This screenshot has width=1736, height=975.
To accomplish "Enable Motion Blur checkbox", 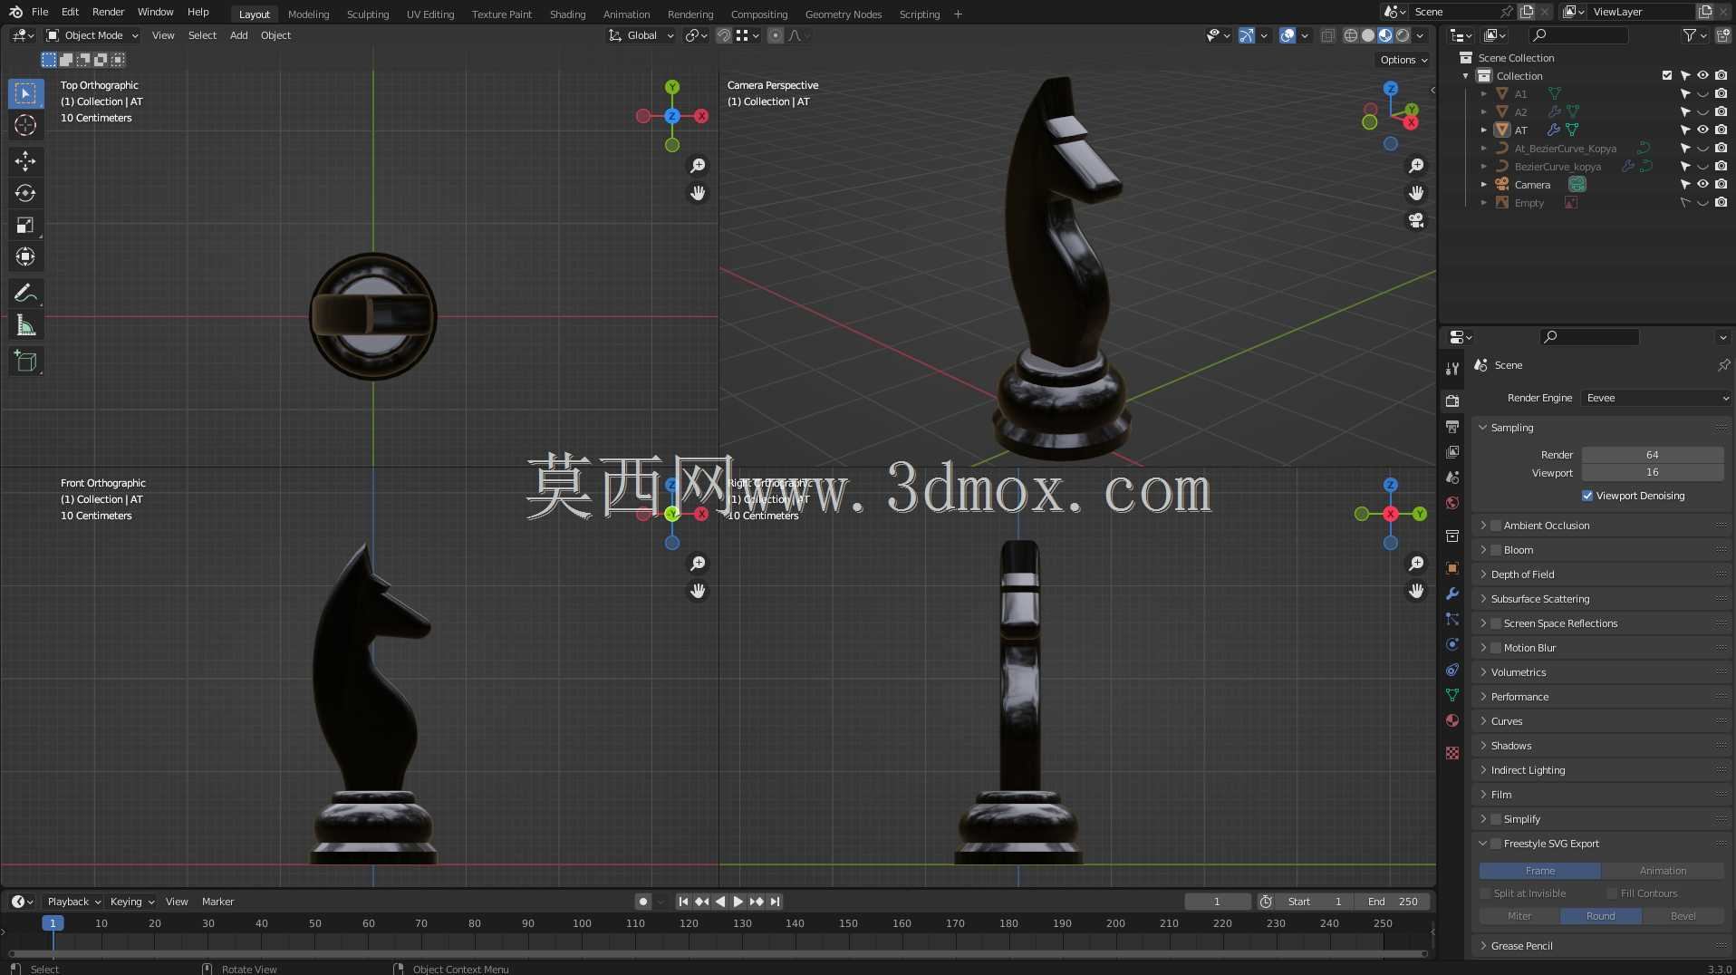I will tap(1497, 648).
